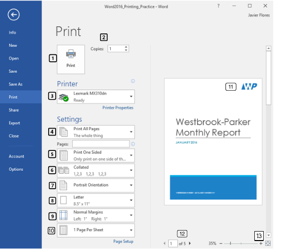Close the Word window

tap(265, 6)
